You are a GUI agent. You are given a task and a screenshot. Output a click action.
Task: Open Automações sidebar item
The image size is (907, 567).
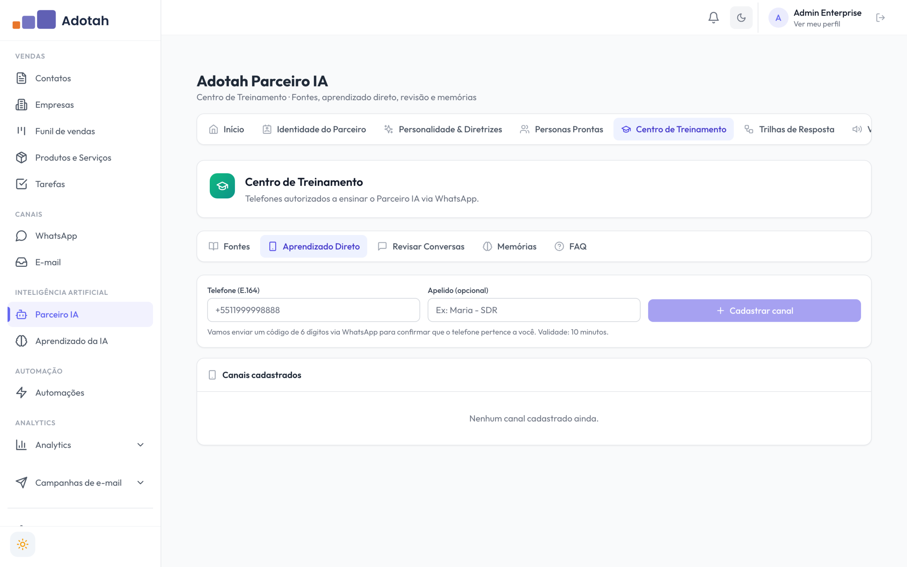click(80, 393)
